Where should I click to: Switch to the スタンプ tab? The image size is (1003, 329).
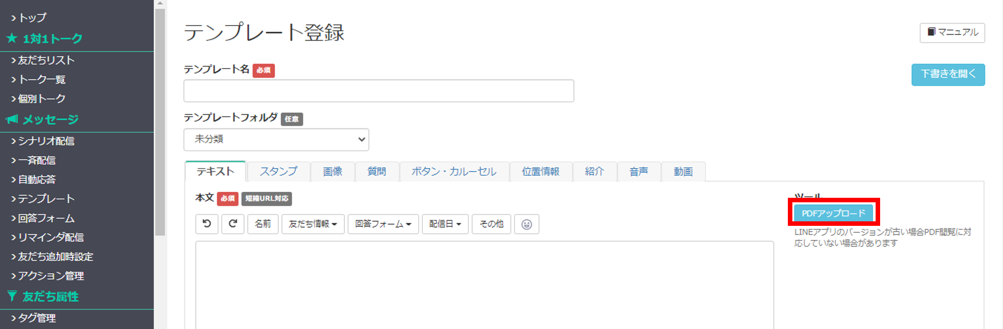tap(278, 171)
